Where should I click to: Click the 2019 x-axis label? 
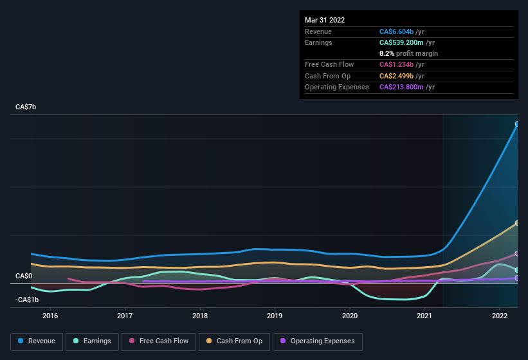pos(275,316)
